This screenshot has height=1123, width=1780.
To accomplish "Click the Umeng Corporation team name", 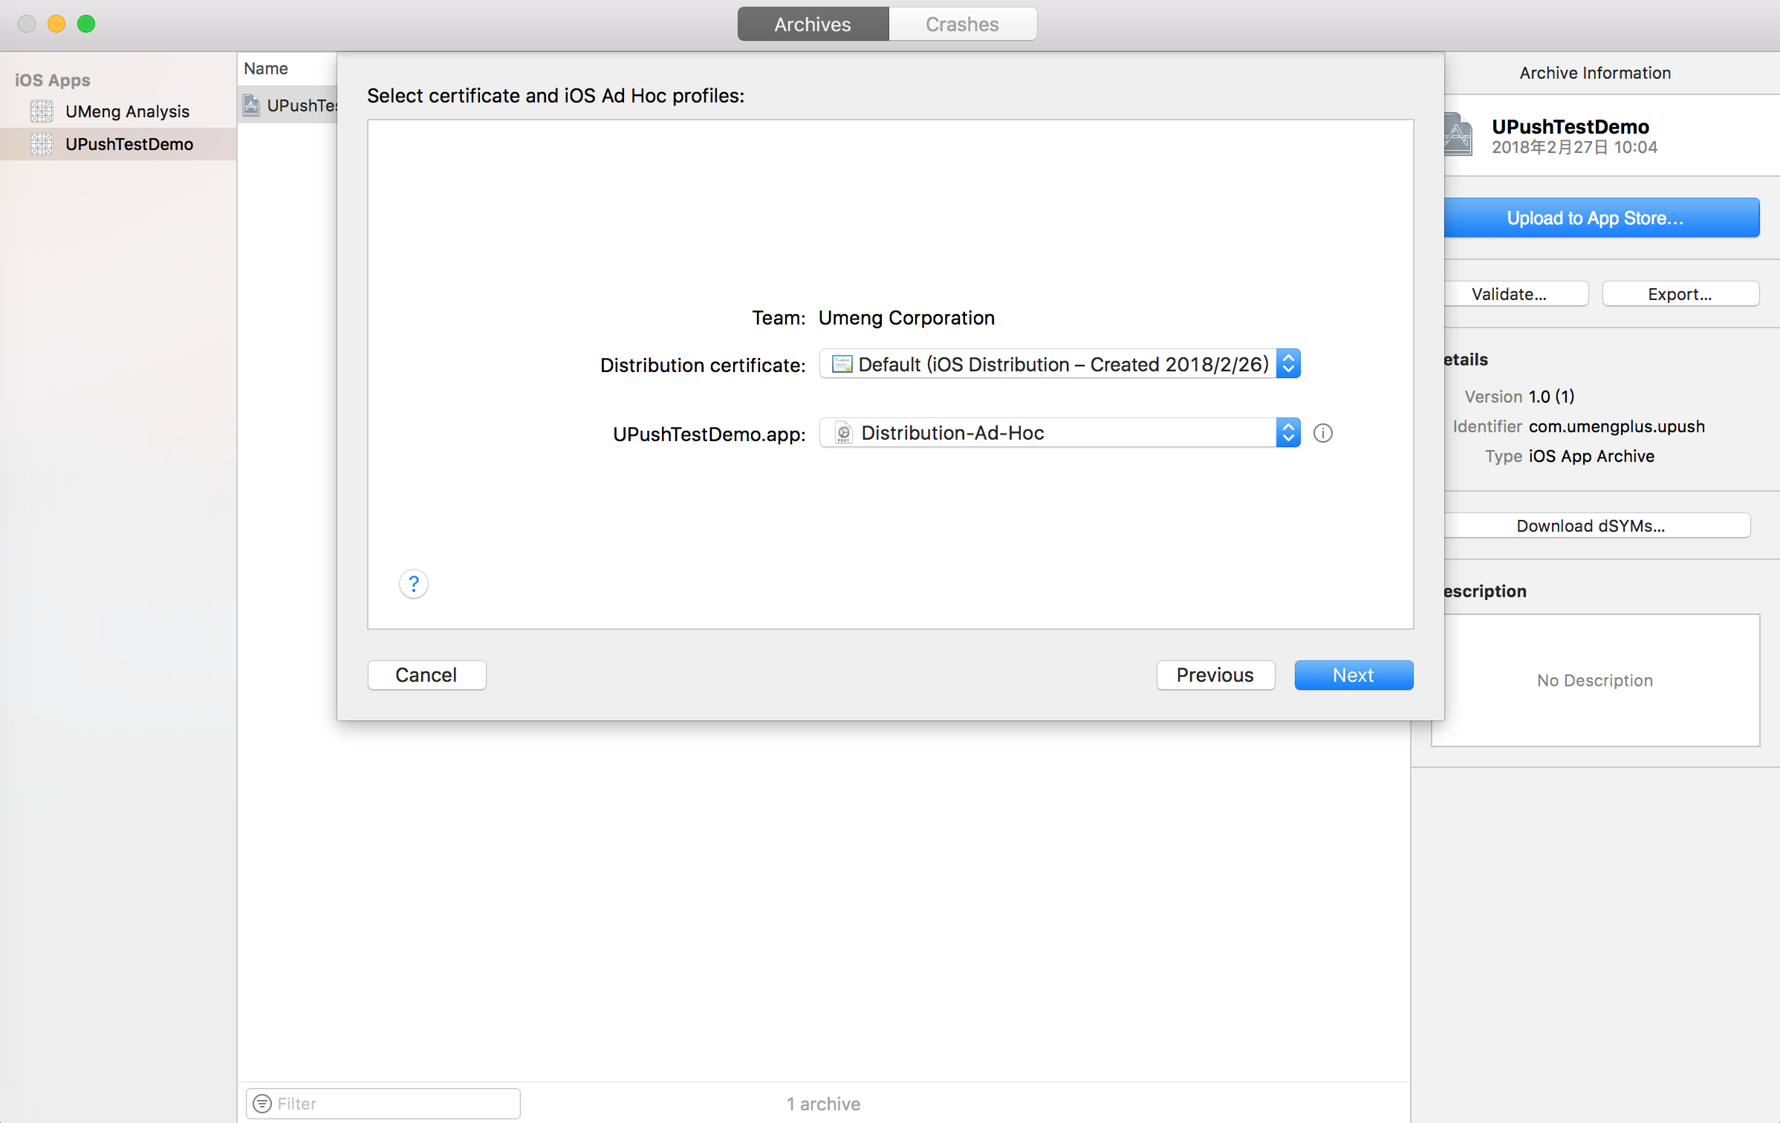I will [906, 318].
